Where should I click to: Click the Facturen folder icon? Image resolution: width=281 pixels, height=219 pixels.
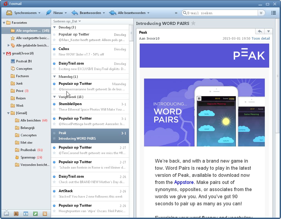(x=13, y=76)
